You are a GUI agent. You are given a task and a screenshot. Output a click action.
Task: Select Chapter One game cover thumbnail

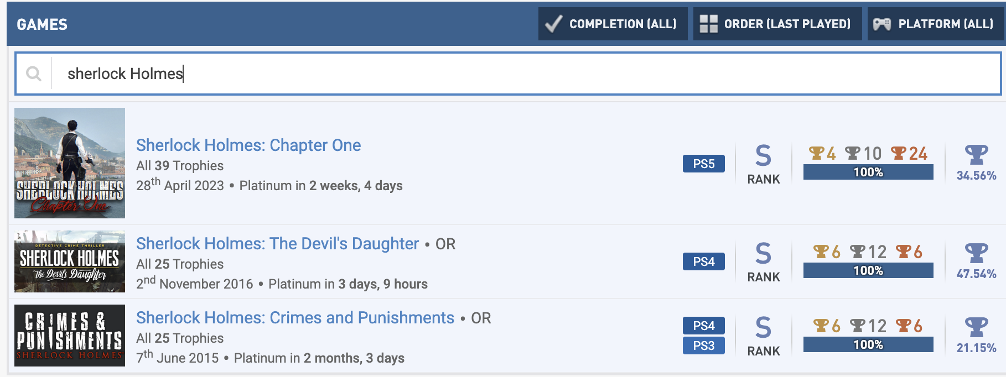(x=70, y=163)
